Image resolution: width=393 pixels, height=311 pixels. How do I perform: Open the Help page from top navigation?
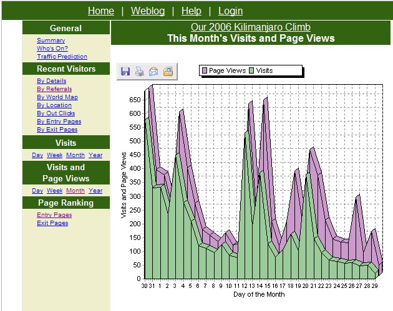[191, 11]
